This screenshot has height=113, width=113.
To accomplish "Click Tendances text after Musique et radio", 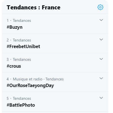I will [x=55, y=79].
